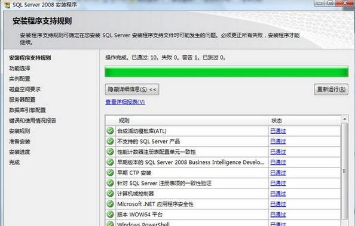Click check icon for Microsoft .NET 应用程序安全性
355x226 pixels.
tap(110, 204)
